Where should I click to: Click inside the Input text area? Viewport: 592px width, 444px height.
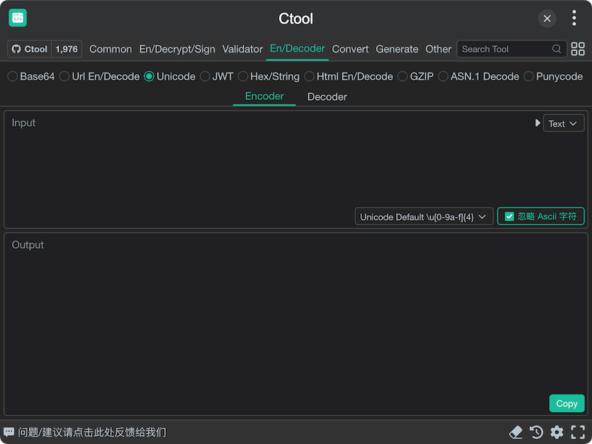point(295,169)
